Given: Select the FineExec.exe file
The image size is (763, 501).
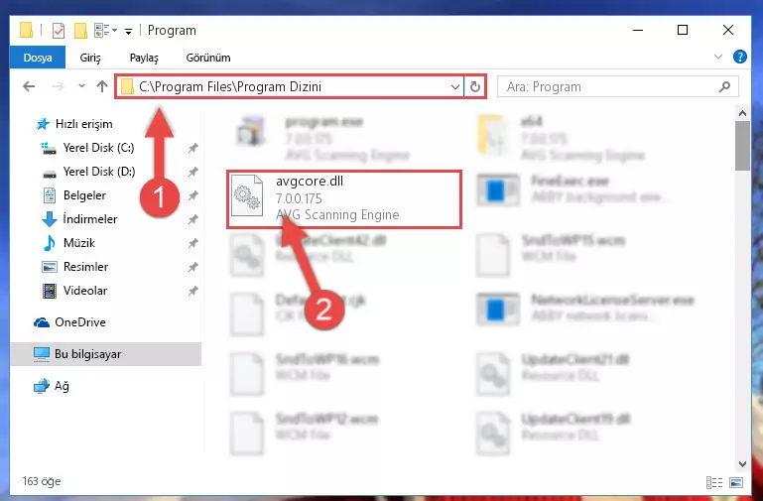Looking at the screenshot, I should click(572, 189).
